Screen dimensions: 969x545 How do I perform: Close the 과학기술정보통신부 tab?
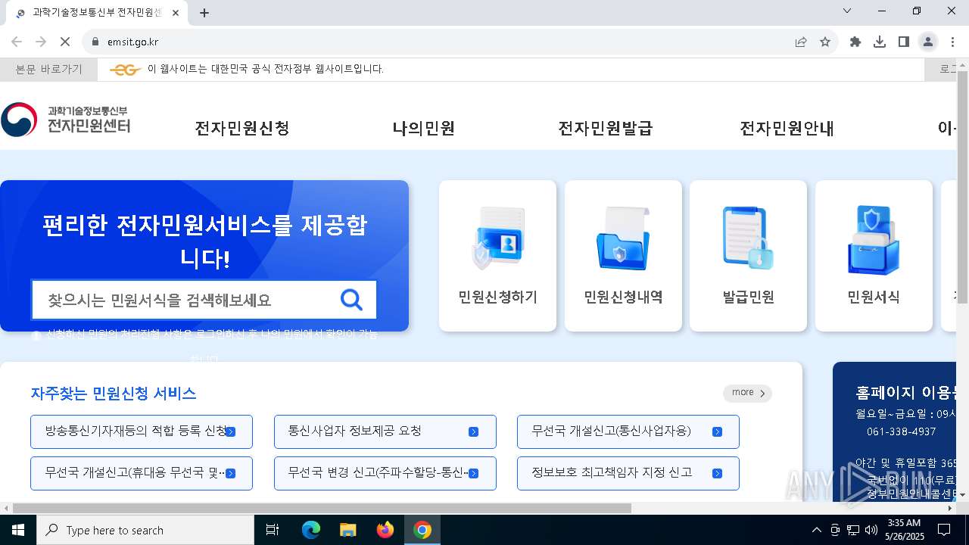tap(176, 13)
